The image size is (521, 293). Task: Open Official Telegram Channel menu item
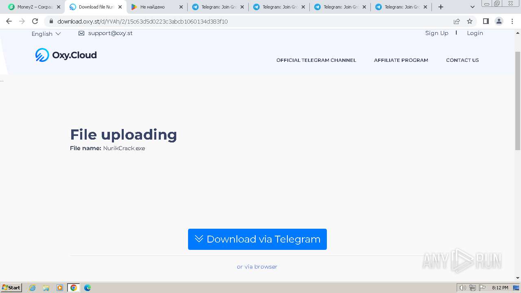click(x=316, y=60)
